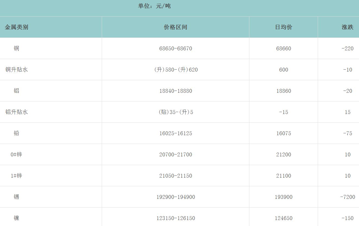
Task: Click the 镍 metal name cell
Action: click(x=17, y=218)
